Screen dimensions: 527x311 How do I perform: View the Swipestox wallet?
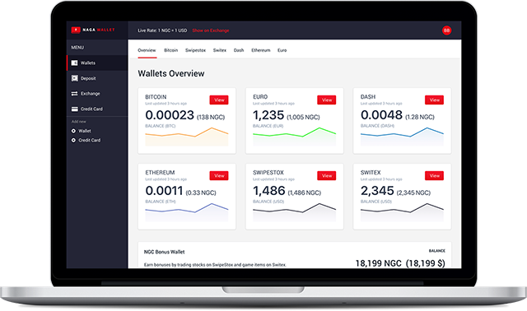(x=327, y=175)
